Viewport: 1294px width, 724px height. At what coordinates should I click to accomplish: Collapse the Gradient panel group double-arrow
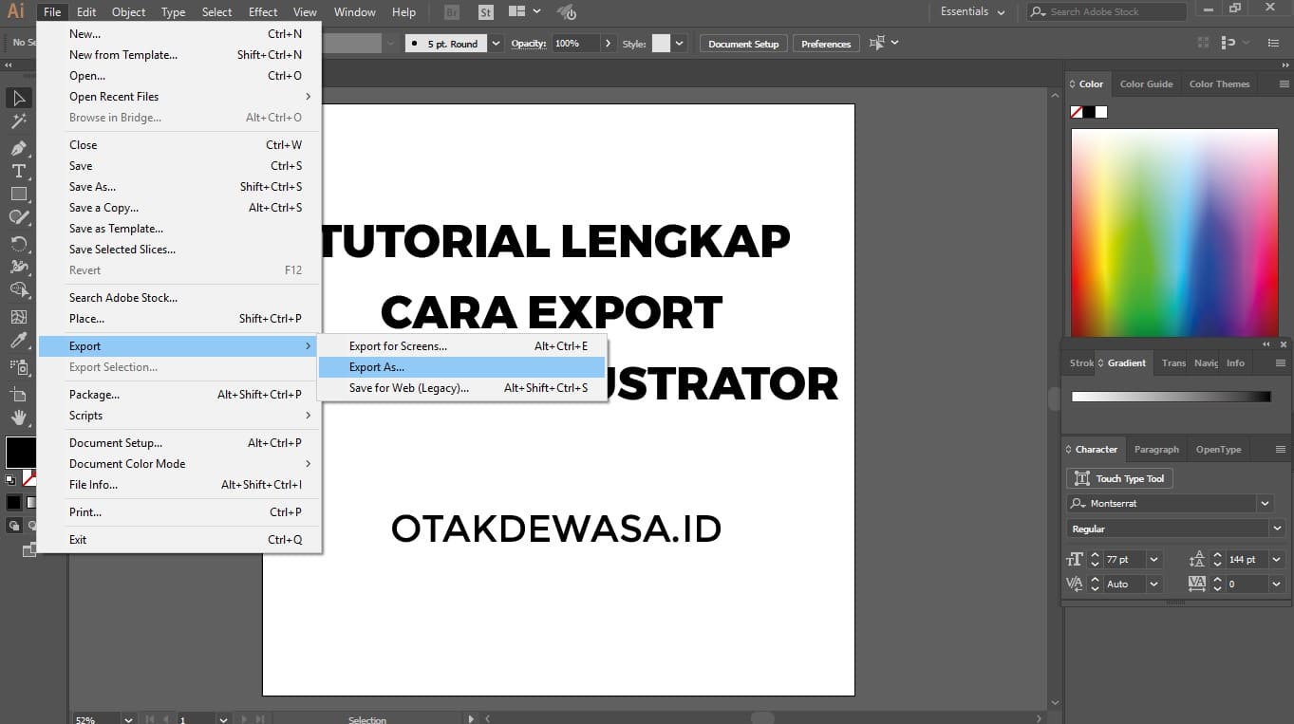(1266, 343)
